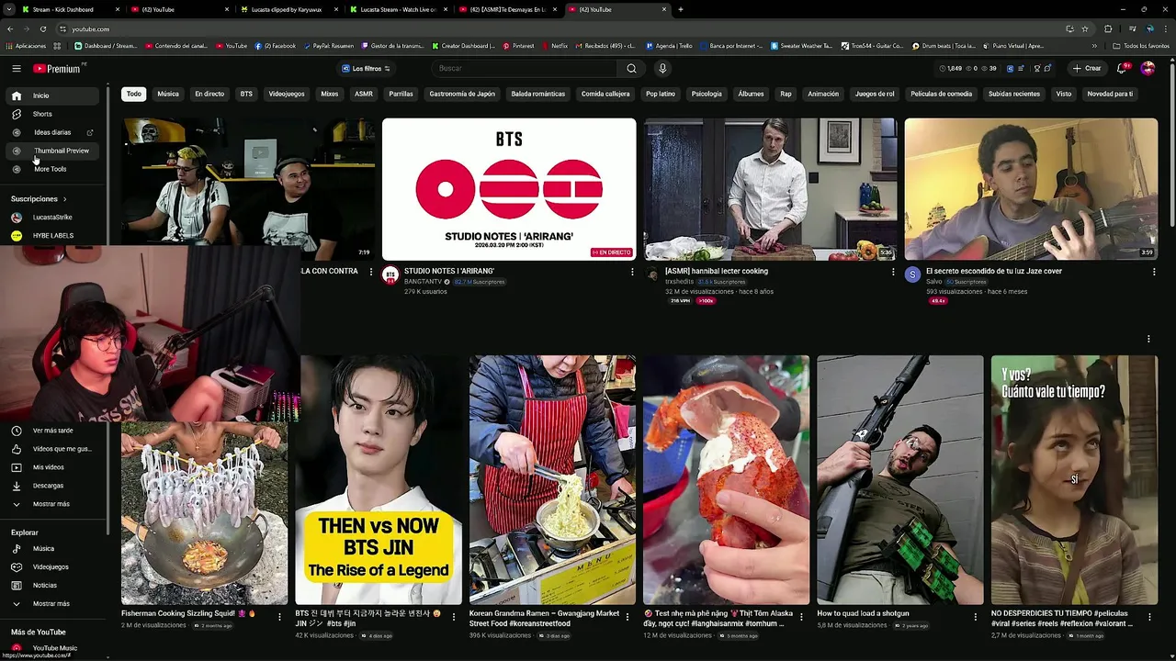Open Mis videos in the sidebar

pos(53,467)
